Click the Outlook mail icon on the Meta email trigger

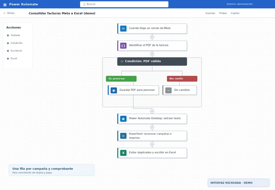pos(123,29)
